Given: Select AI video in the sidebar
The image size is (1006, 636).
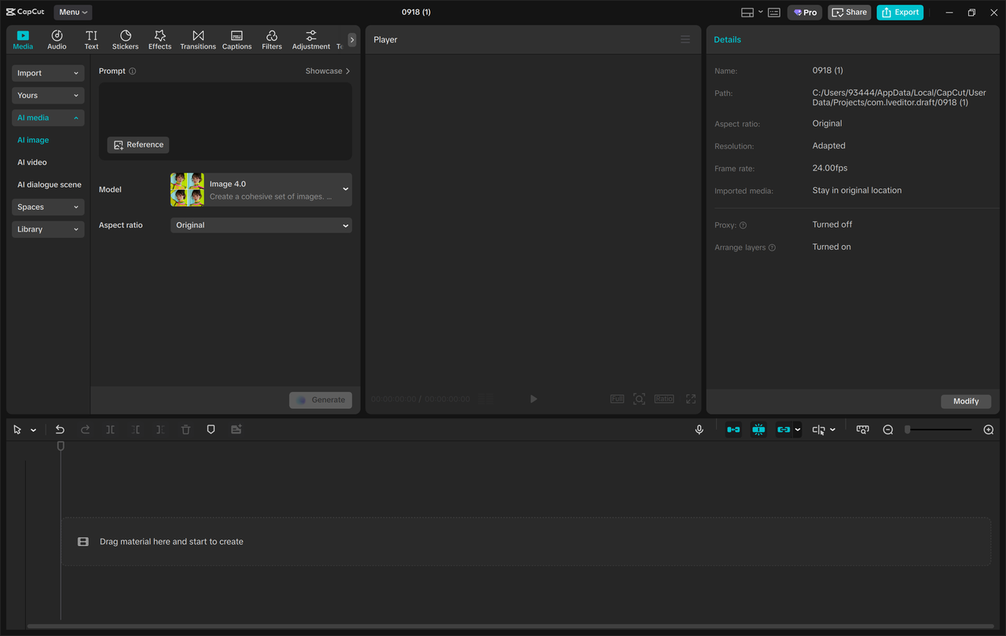Looking at the screenshot, I should [32, 163].
